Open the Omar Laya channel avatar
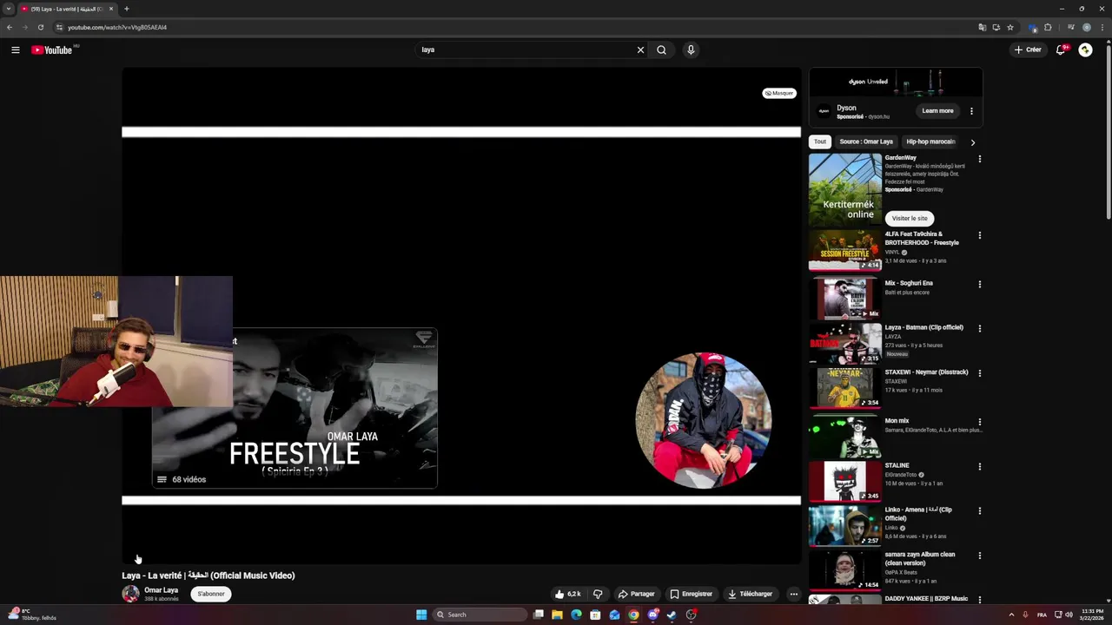1112x625 pixels. tap(130, 594)
